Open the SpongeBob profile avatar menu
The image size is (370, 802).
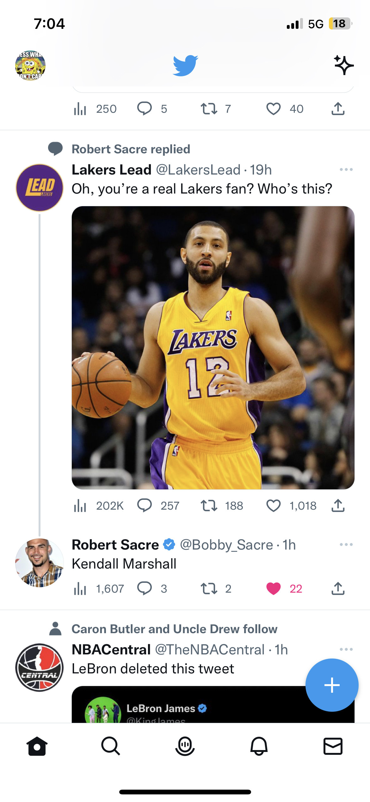30,66
